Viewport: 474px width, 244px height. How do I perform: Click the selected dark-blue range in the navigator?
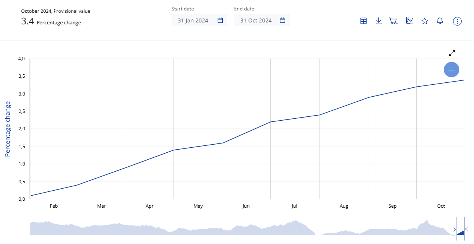point(461,233)
